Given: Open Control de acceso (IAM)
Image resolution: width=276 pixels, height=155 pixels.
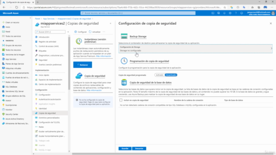Looking at the screenshot, I should point(49,46).
